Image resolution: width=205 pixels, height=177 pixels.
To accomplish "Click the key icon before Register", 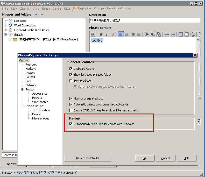I will pyautogui.click(x=74, y=9).
